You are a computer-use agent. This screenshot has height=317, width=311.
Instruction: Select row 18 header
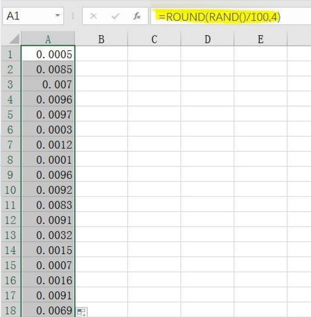[x=11, y=310]
